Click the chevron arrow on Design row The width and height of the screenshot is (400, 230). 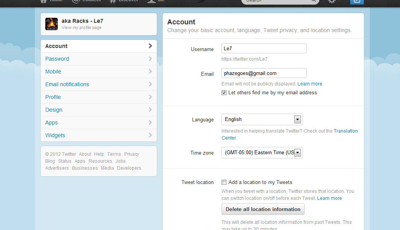(x=150, y=109)
